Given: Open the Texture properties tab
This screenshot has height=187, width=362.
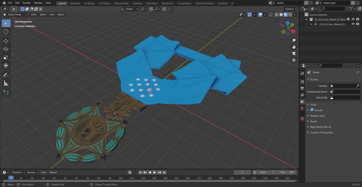Looking at the screenshot, I should pos(302,119).
